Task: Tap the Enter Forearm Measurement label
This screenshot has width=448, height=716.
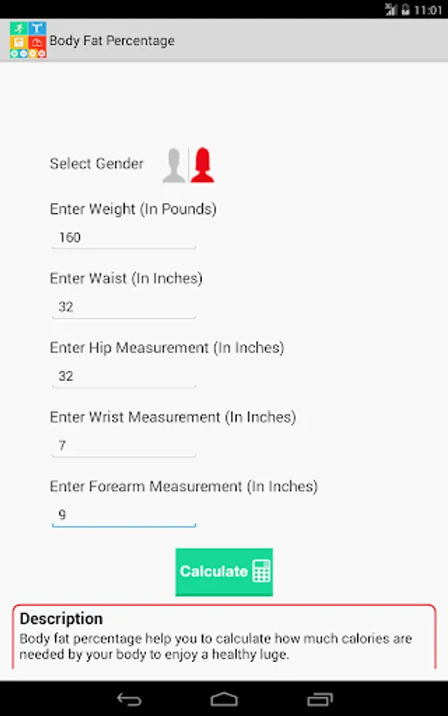Action: (x=184, y=486)
